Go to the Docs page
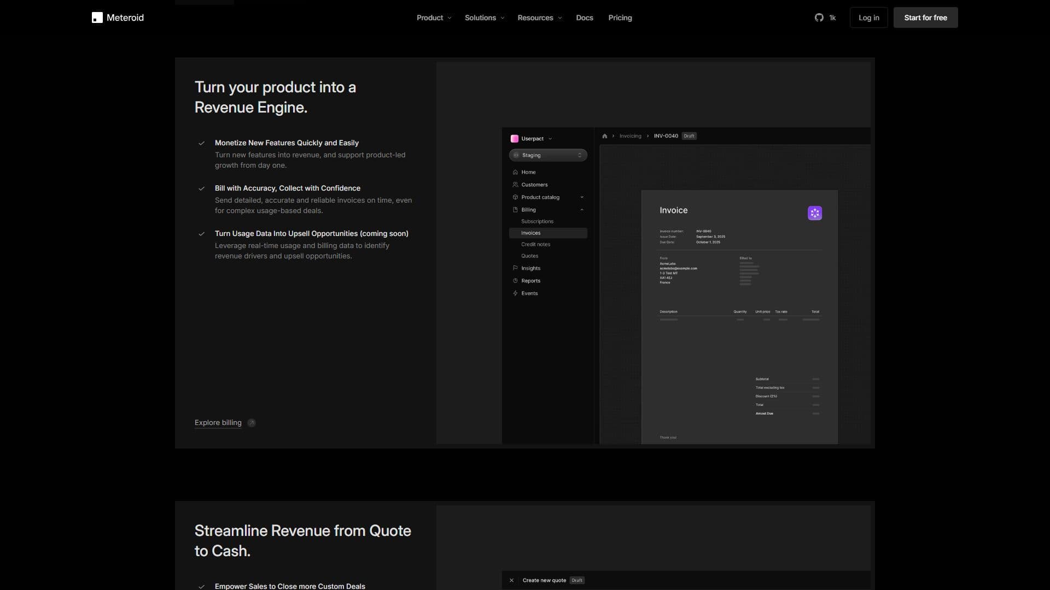The width and height of the screenshot is (1050, 590). [585, 17]
